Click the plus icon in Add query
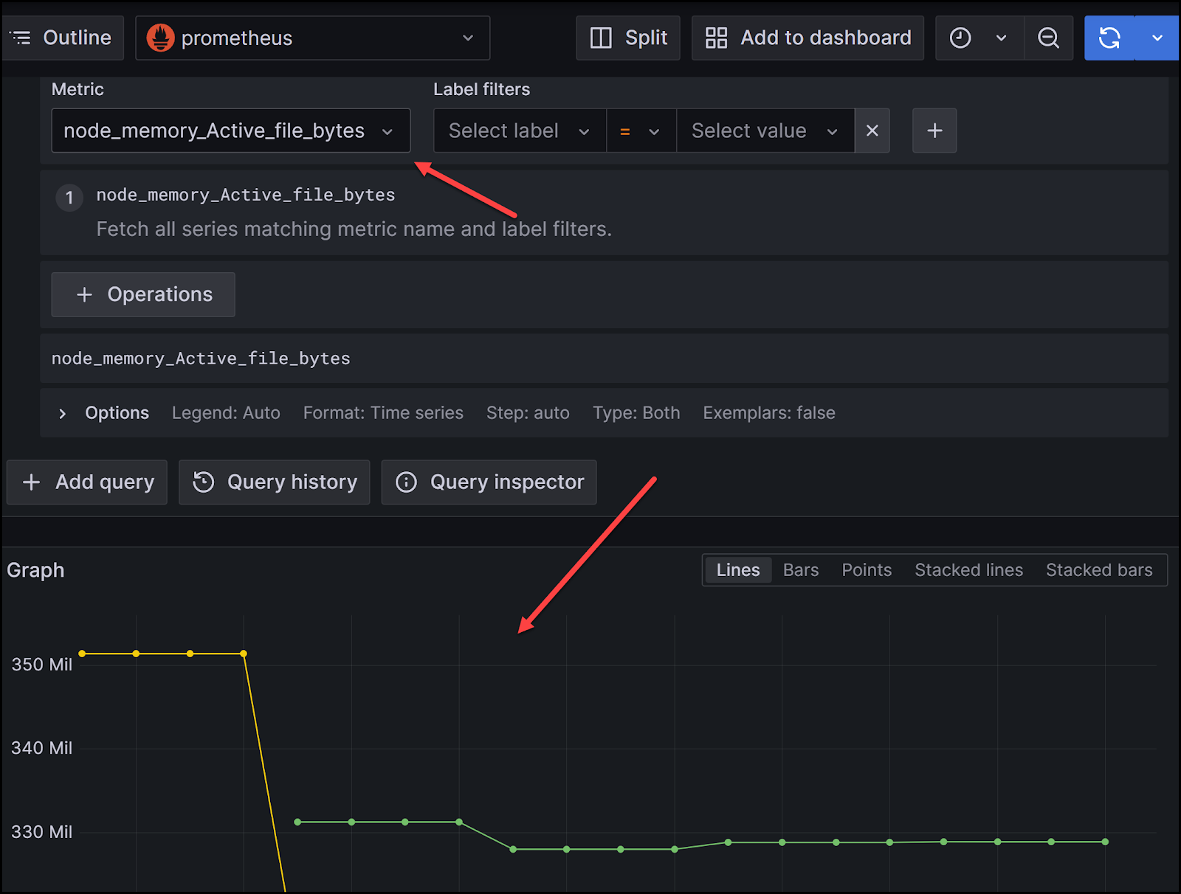The image size is (1181, 894). pyautogui.click(x=31, y=482)
